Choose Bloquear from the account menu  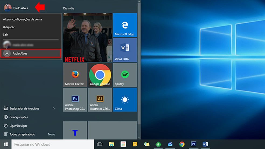pos(9,27)
